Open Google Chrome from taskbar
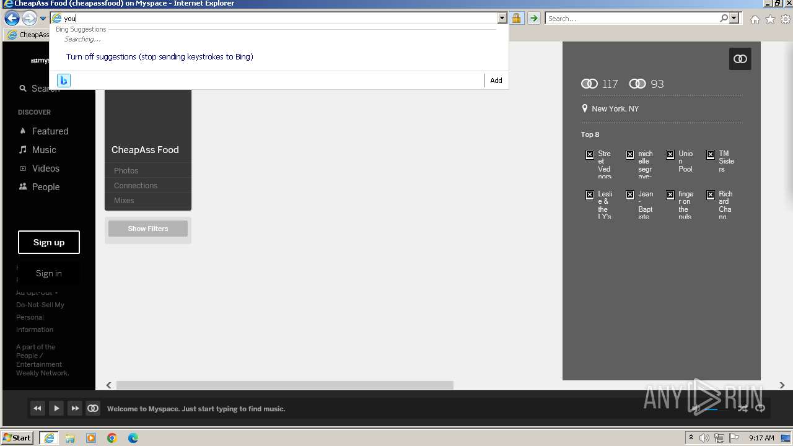Screen dimensions: 793x446 [x=112, y=438]
